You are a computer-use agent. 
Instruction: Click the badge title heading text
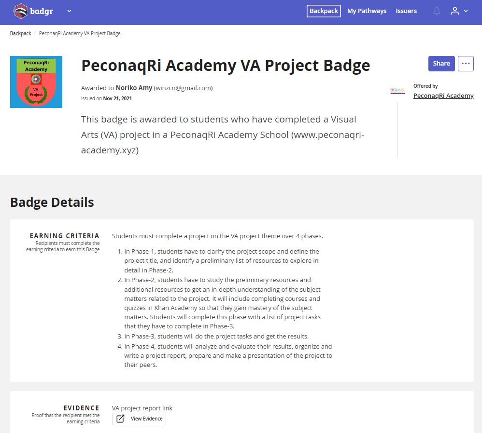(226, 66)
